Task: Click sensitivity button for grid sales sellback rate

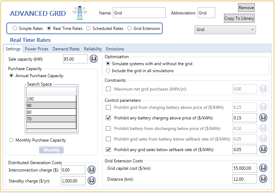Action: [x=263, y=149]
